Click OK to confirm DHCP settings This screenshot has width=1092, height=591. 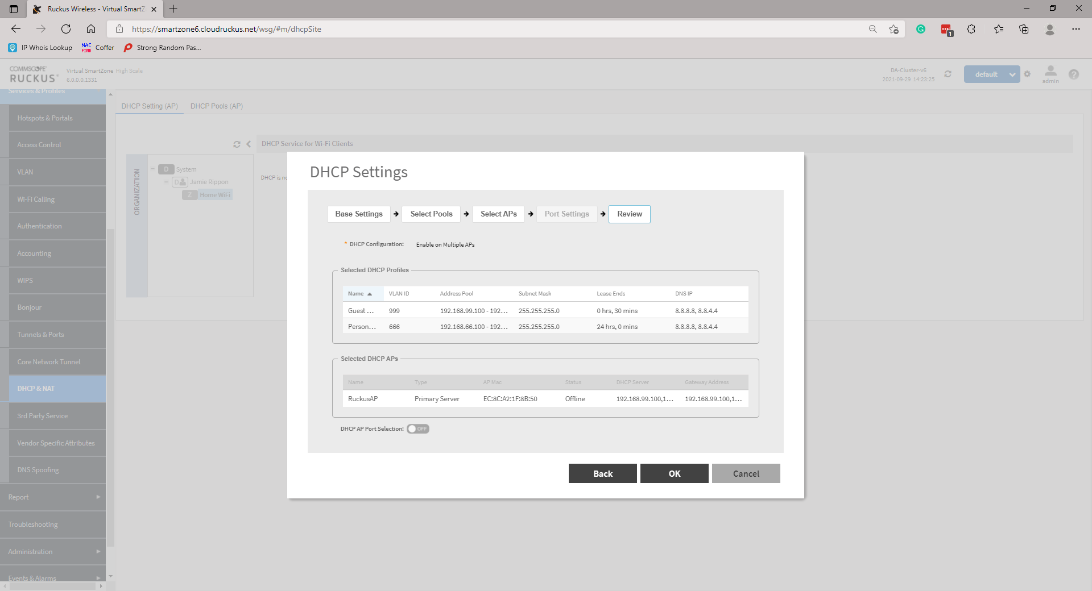[674, 473]
